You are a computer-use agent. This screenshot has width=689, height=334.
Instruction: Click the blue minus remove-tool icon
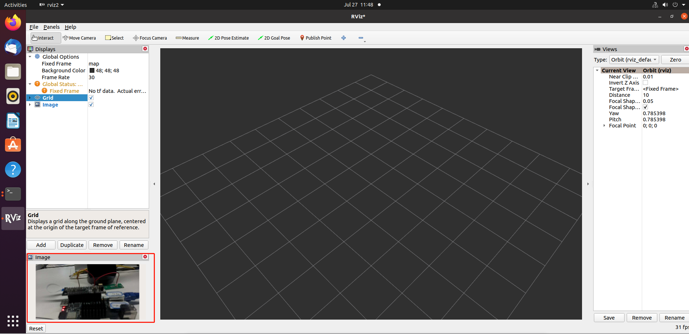(361, 38)
